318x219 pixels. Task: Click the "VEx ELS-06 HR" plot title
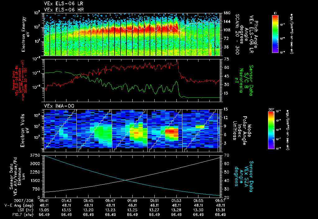click(x=64, y=10)
